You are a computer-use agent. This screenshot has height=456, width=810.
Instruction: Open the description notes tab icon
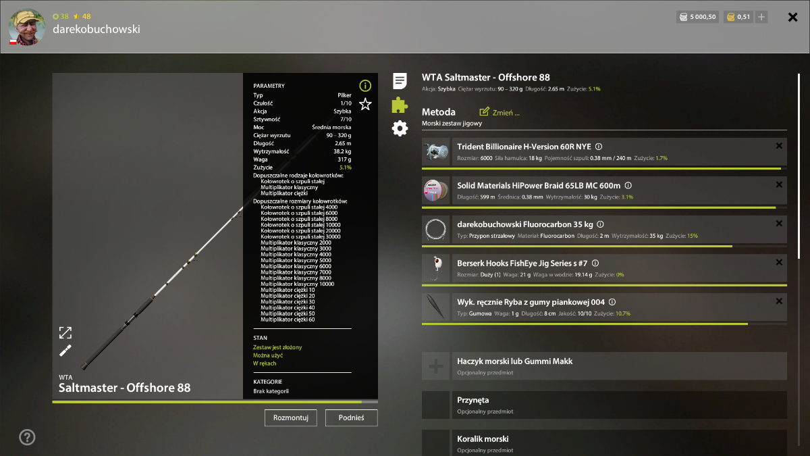point(400,81)
